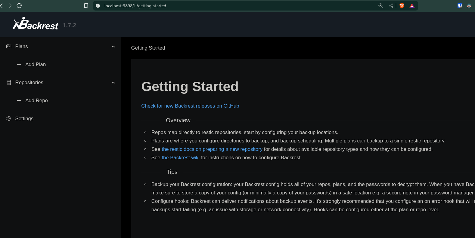The width and height of the screenshot is (475, 238).
Task: Click the bullet 'Repos map directly to restic repositories'
Action: point(245,132)
